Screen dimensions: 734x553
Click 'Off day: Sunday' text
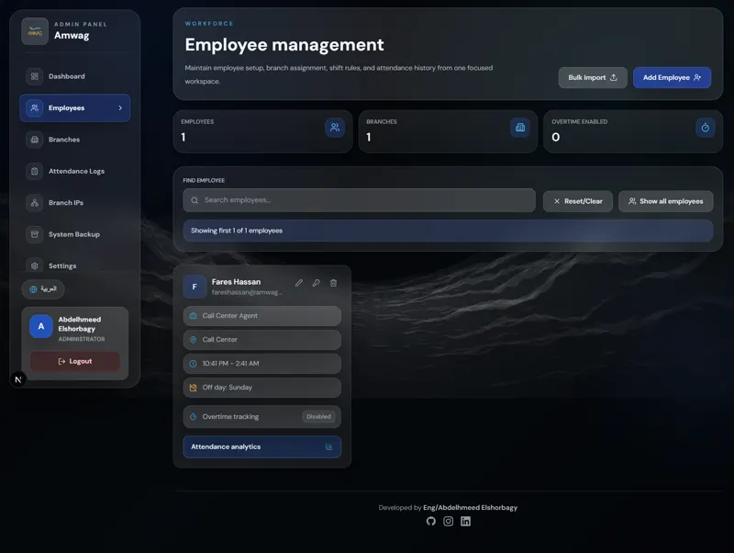[227, 388]
